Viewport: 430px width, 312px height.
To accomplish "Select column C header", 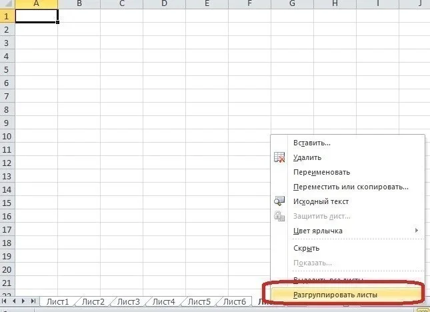I will coord(121,5).
